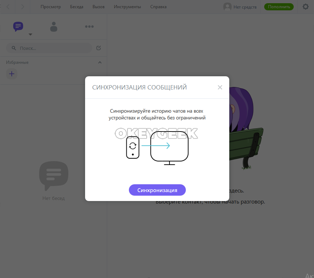Close the Синхронизация сообщений dialog
This screenshot has width=314, height=278.
coord(220,87)
